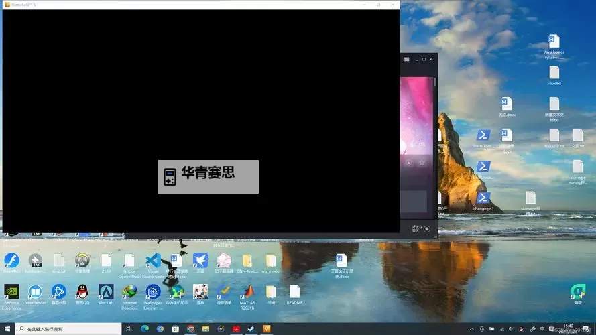Open the Tencent QQ penguin icon
This screenshot has height=335, width=596.
click(x=82, y=291)
